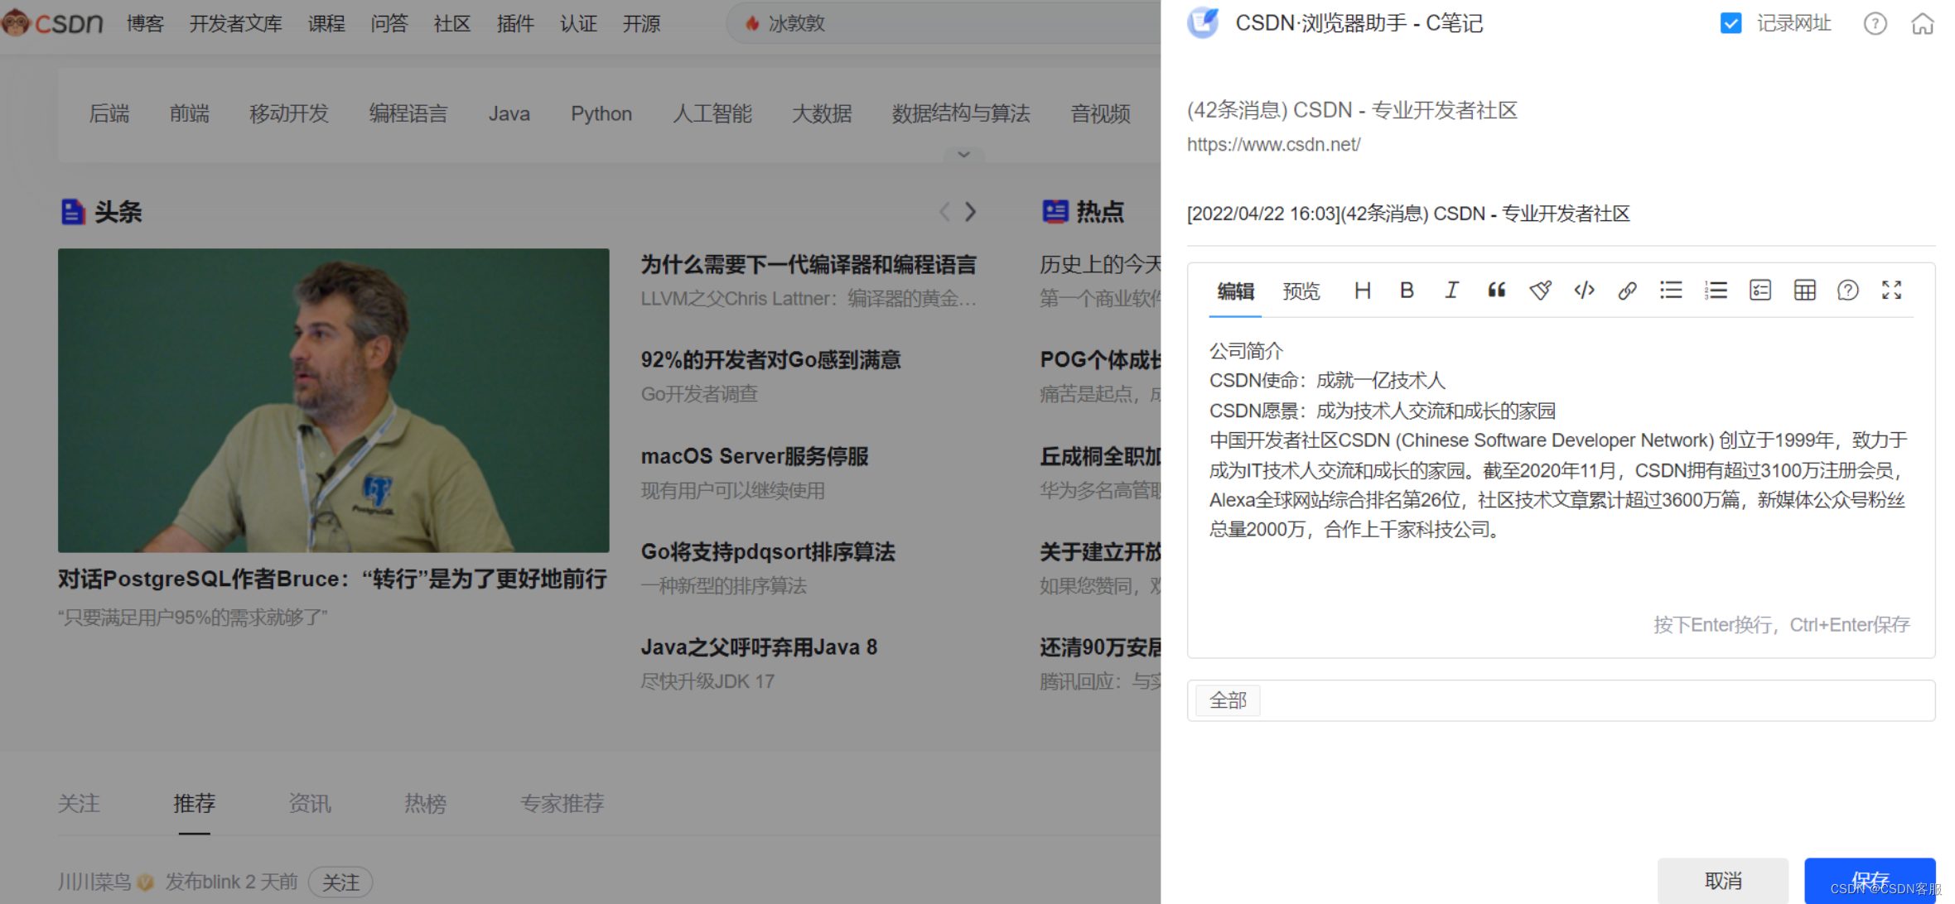Insert table icon in editor toolbar
Screen dimensions: 1955x904
(1804, 291)
